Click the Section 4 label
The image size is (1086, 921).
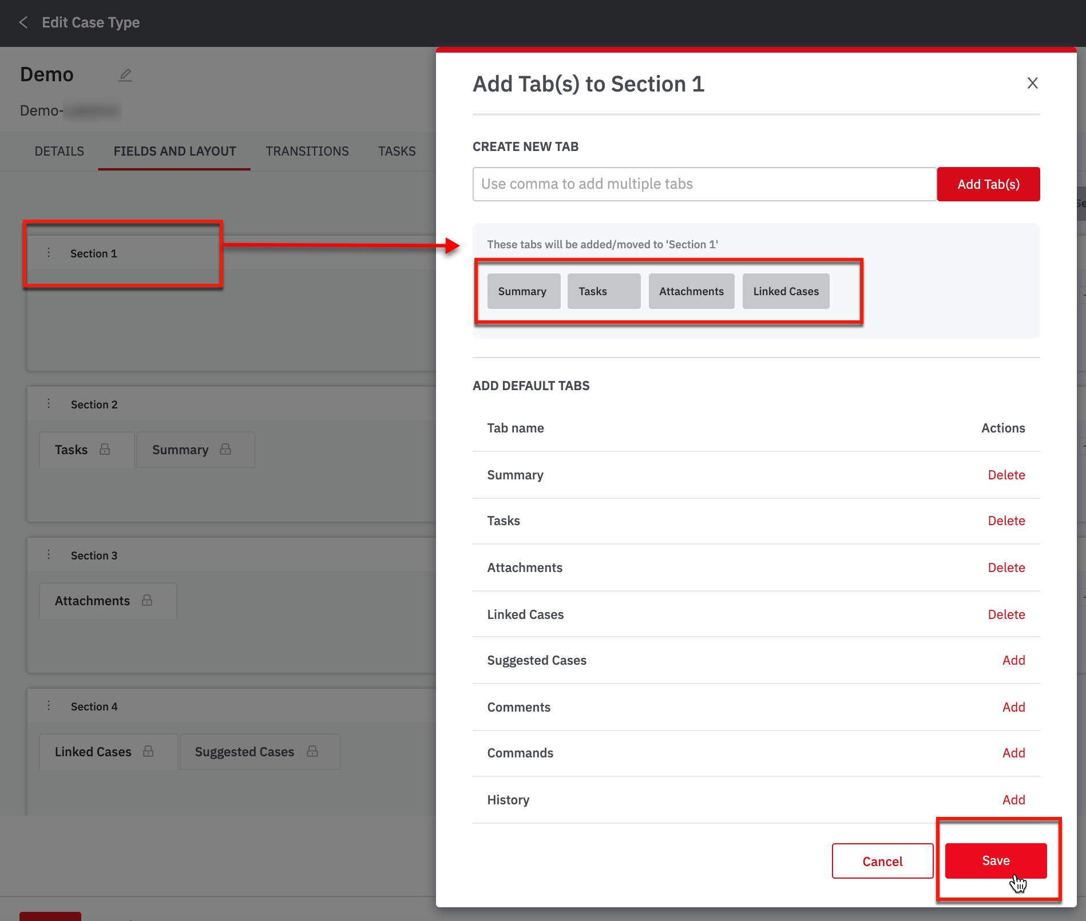pyautogui.click(x=94, y=706)
